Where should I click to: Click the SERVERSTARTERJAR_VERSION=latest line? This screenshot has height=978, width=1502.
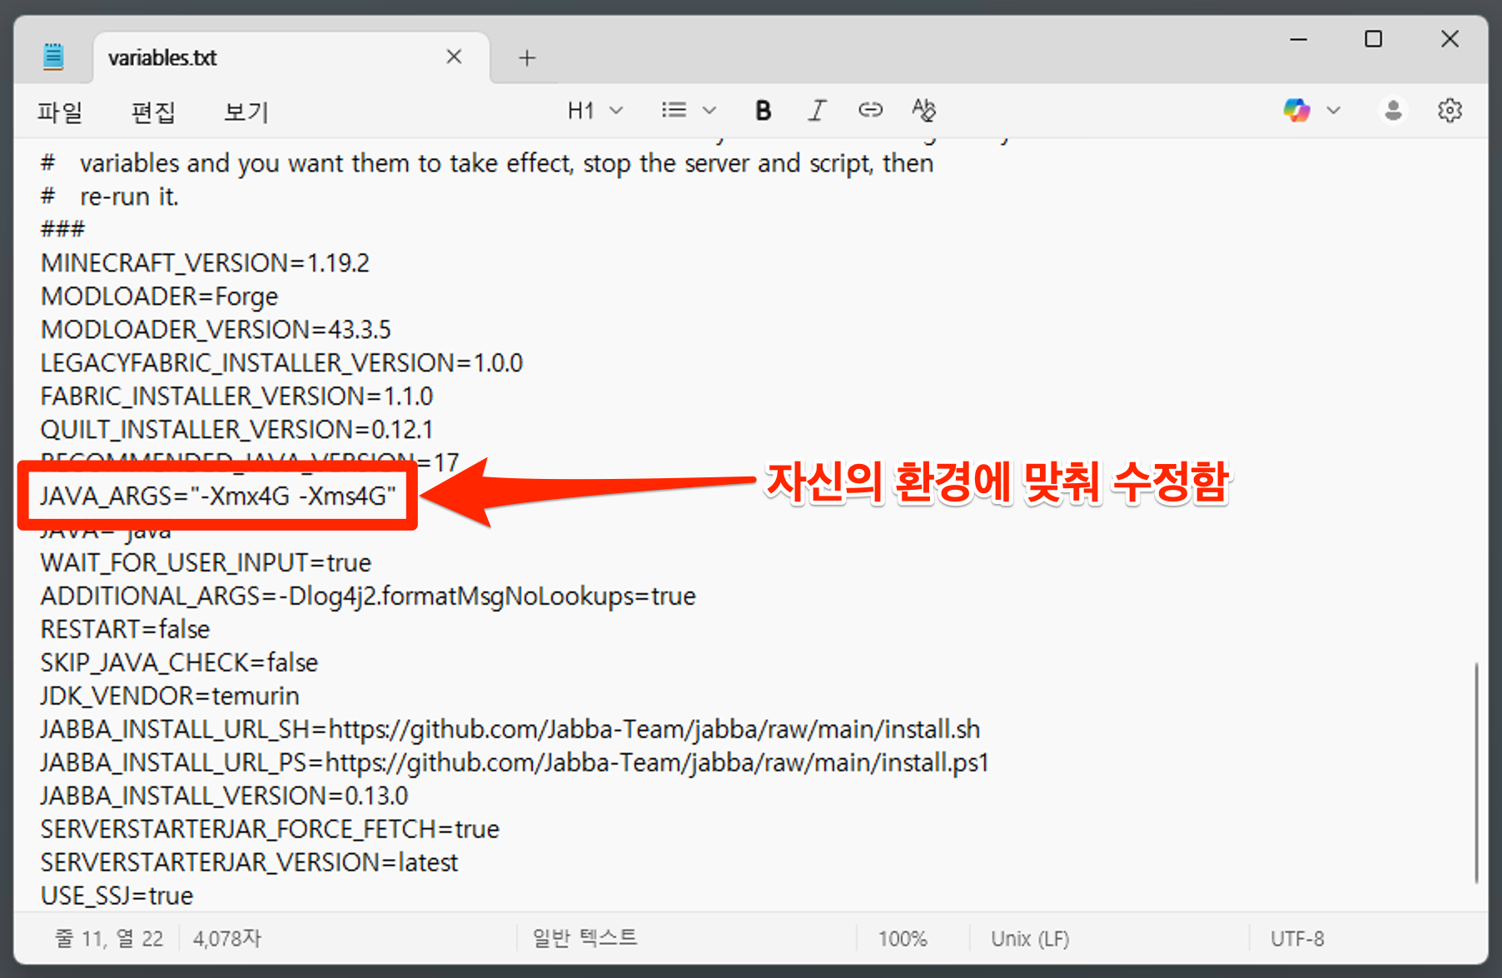tap(249, 863)
